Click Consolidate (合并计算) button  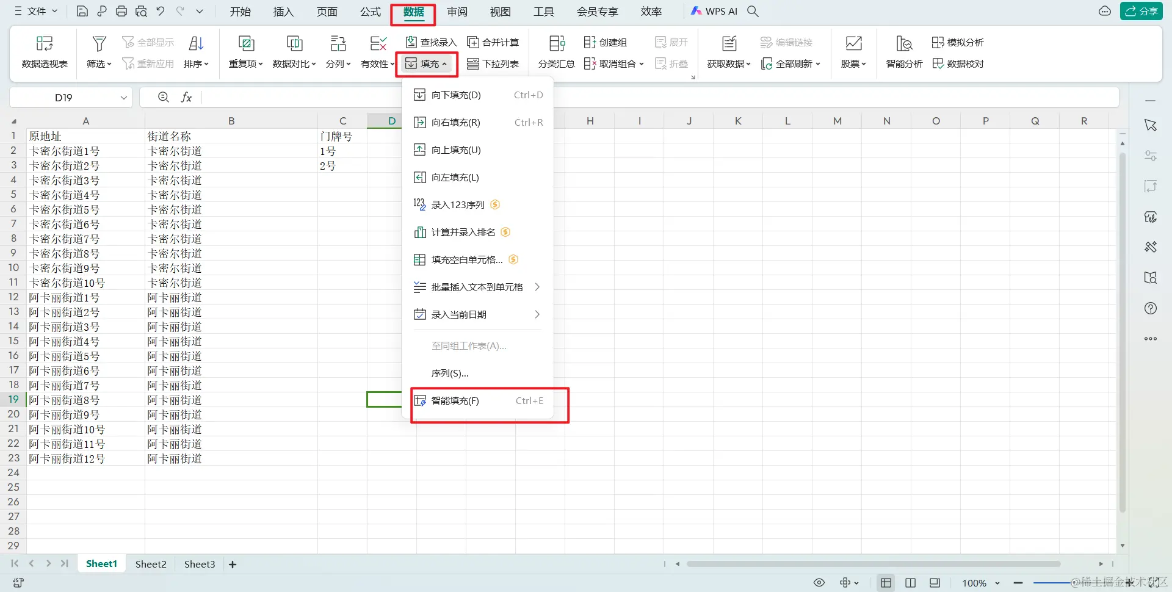[493, 42]
